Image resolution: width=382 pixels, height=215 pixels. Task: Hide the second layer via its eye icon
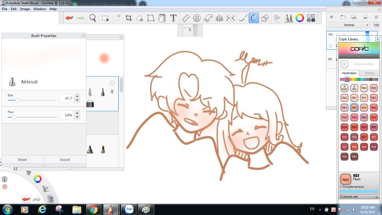(330, 59)
